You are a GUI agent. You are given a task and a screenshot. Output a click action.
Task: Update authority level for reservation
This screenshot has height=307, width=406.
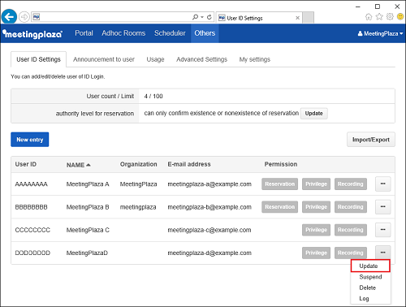coord(313,113)
